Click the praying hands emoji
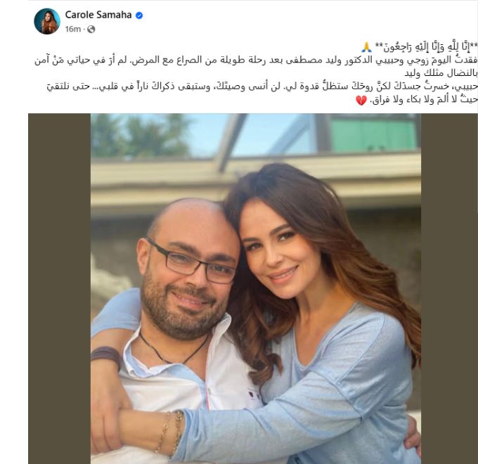 366,47
